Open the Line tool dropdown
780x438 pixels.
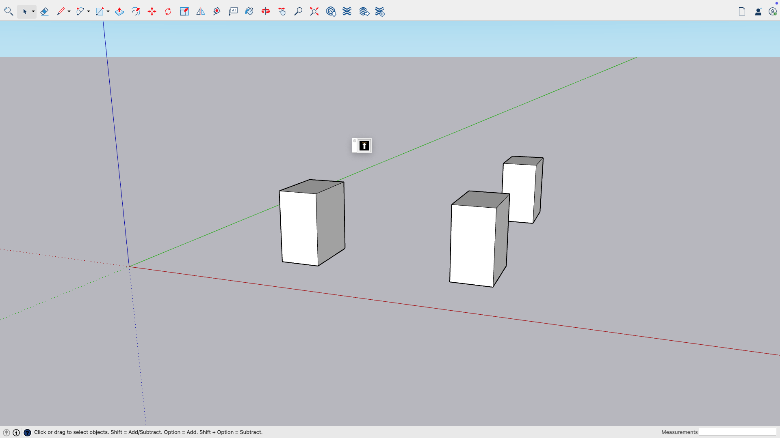pyautogui.click(x=69, y=11)
